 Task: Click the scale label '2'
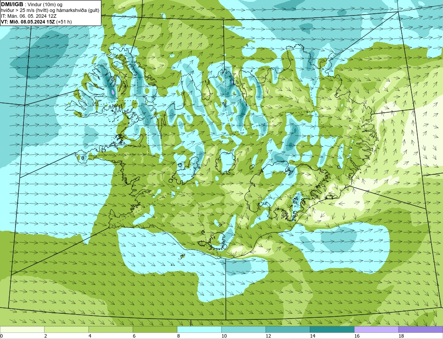coord(46,336)
